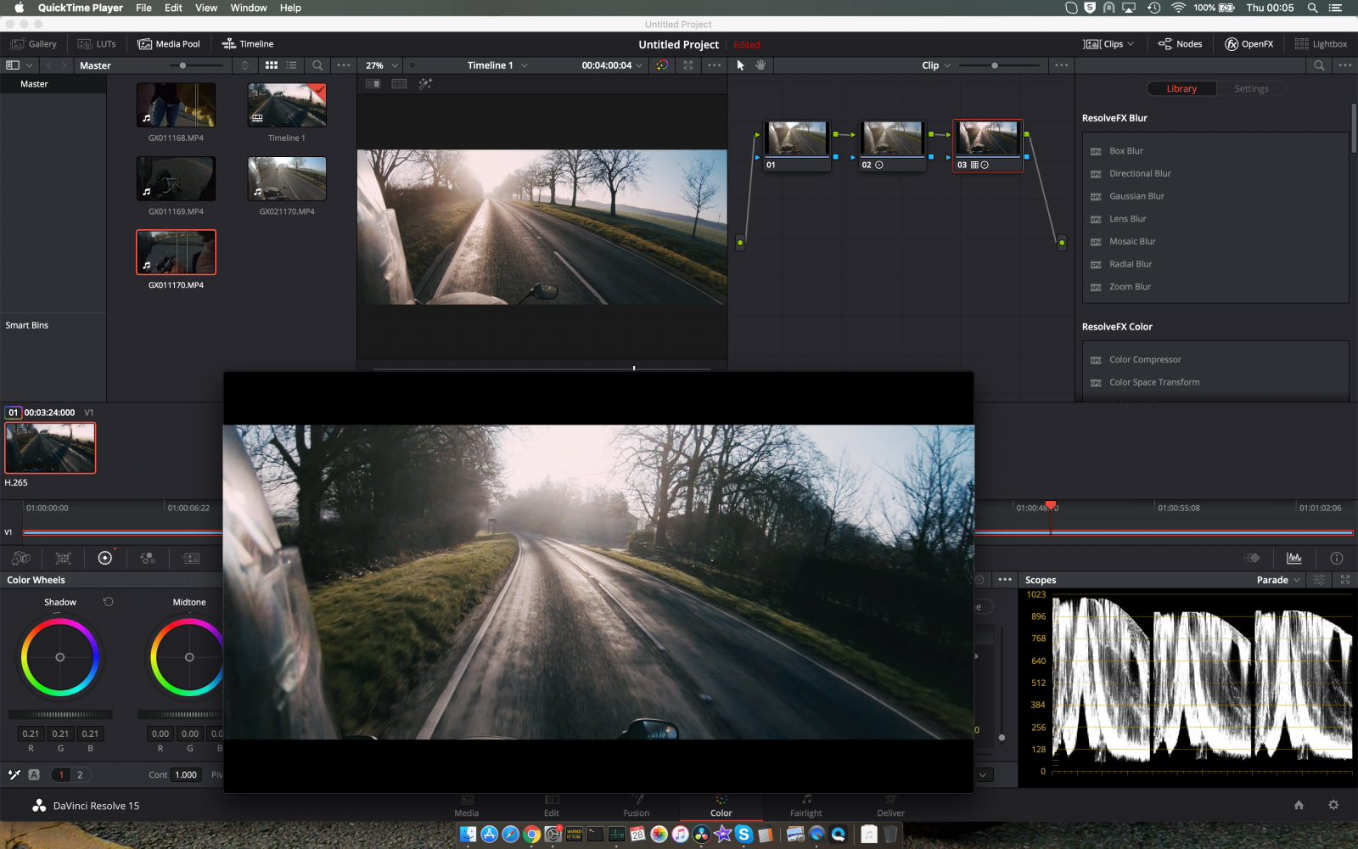This screenshot has height=849, width=1358.
Task: Switch media pool to list view
Action: pos(292,65)
